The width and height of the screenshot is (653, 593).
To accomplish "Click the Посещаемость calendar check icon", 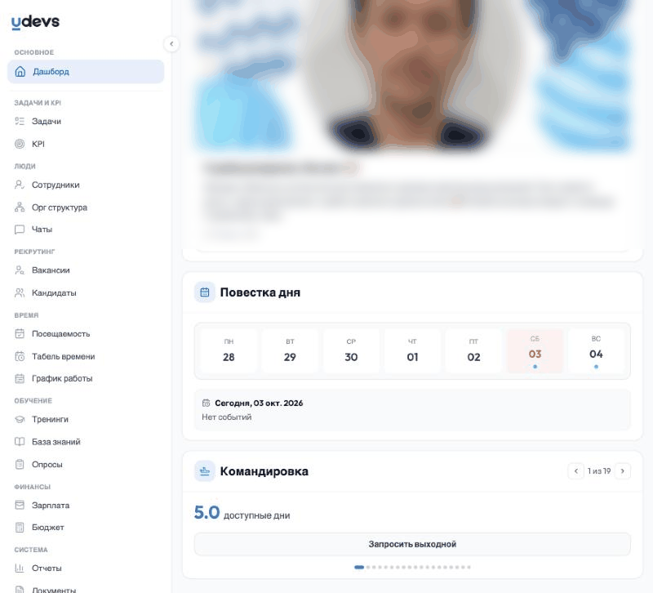I will tap(20, 334).
